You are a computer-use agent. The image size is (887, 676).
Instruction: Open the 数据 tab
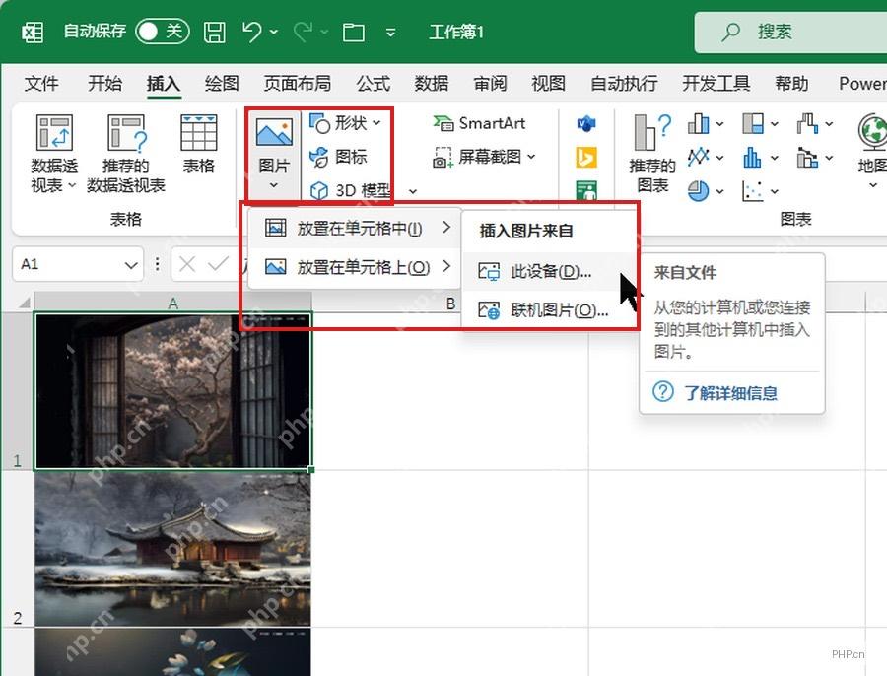click(432, 84)
